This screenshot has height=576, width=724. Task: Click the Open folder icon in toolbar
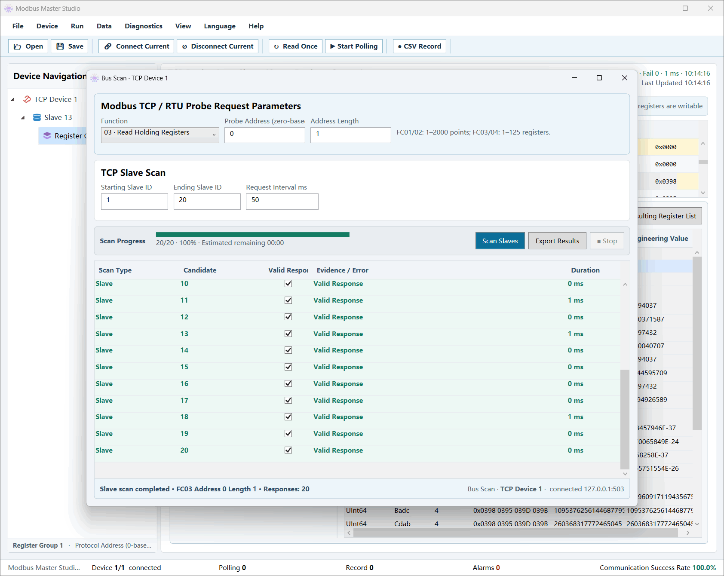tap(18, 46)
